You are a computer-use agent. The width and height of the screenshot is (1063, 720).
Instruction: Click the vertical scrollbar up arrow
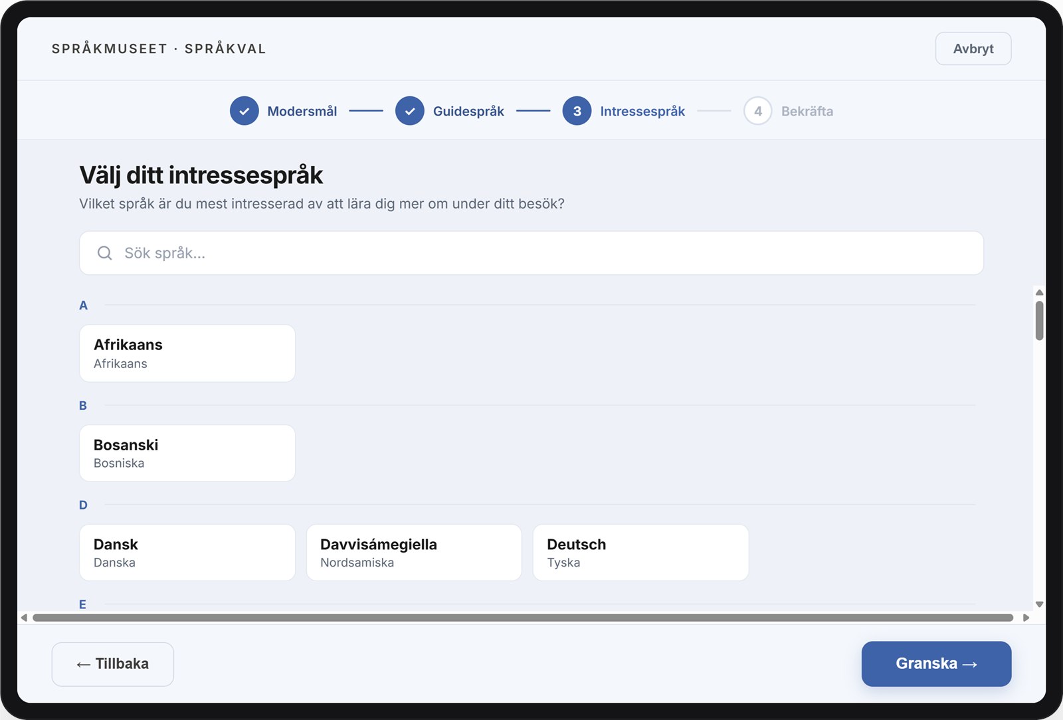pos(1039,292)
